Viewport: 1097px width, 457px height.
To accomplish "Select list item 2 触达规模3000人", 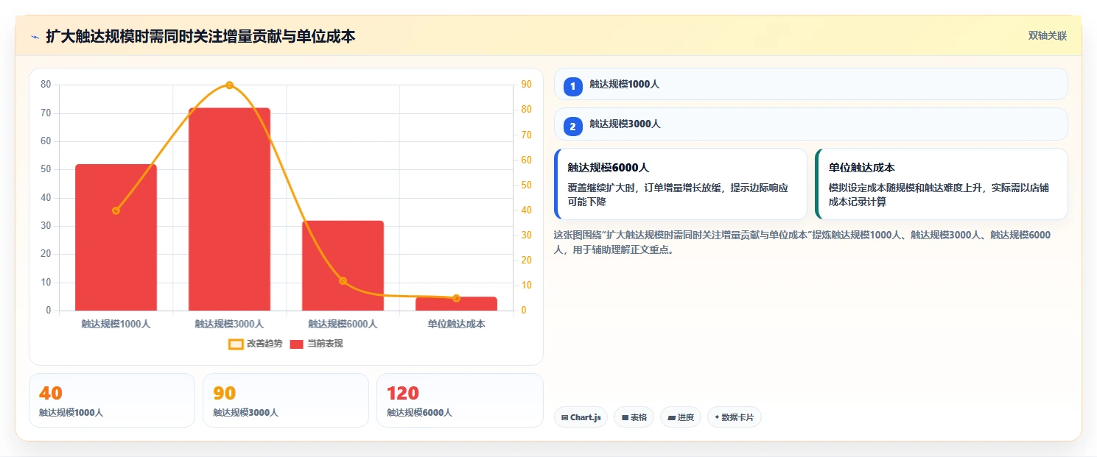I will pyautogui.click(x=810, y=124).
